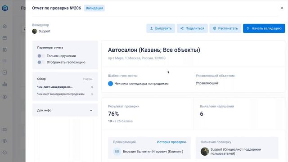Click the Чек-лист менеджера по продажам template name
The height and width of the screenshot is (162, 288).
[141, 84]
